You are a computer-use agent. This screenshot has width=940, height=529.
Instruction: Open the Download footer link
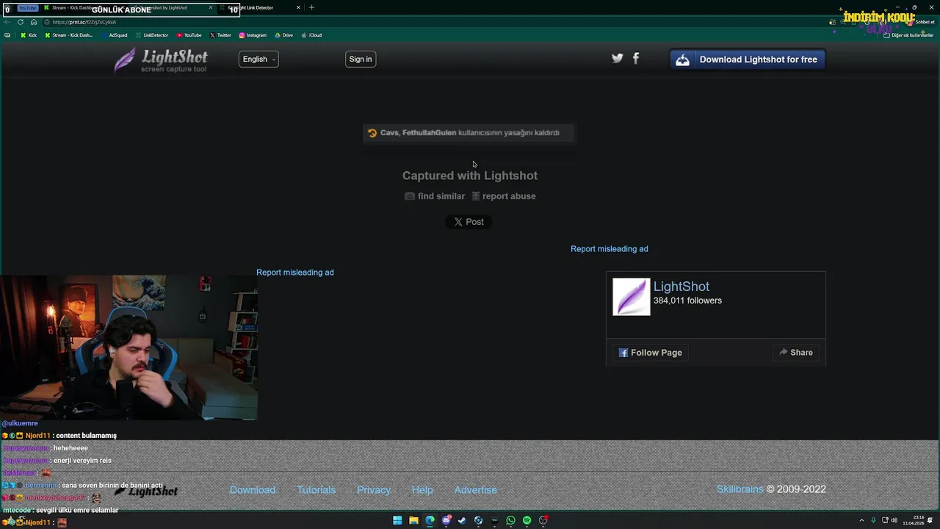point(253,490)
